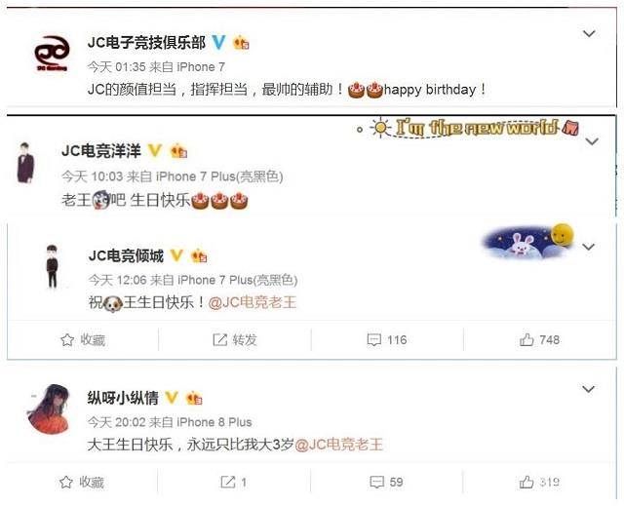Expand options chevron on JC电竞倾城 post
Image resolution: width=624 pixels, height=506 pixels.
(588, 247)
